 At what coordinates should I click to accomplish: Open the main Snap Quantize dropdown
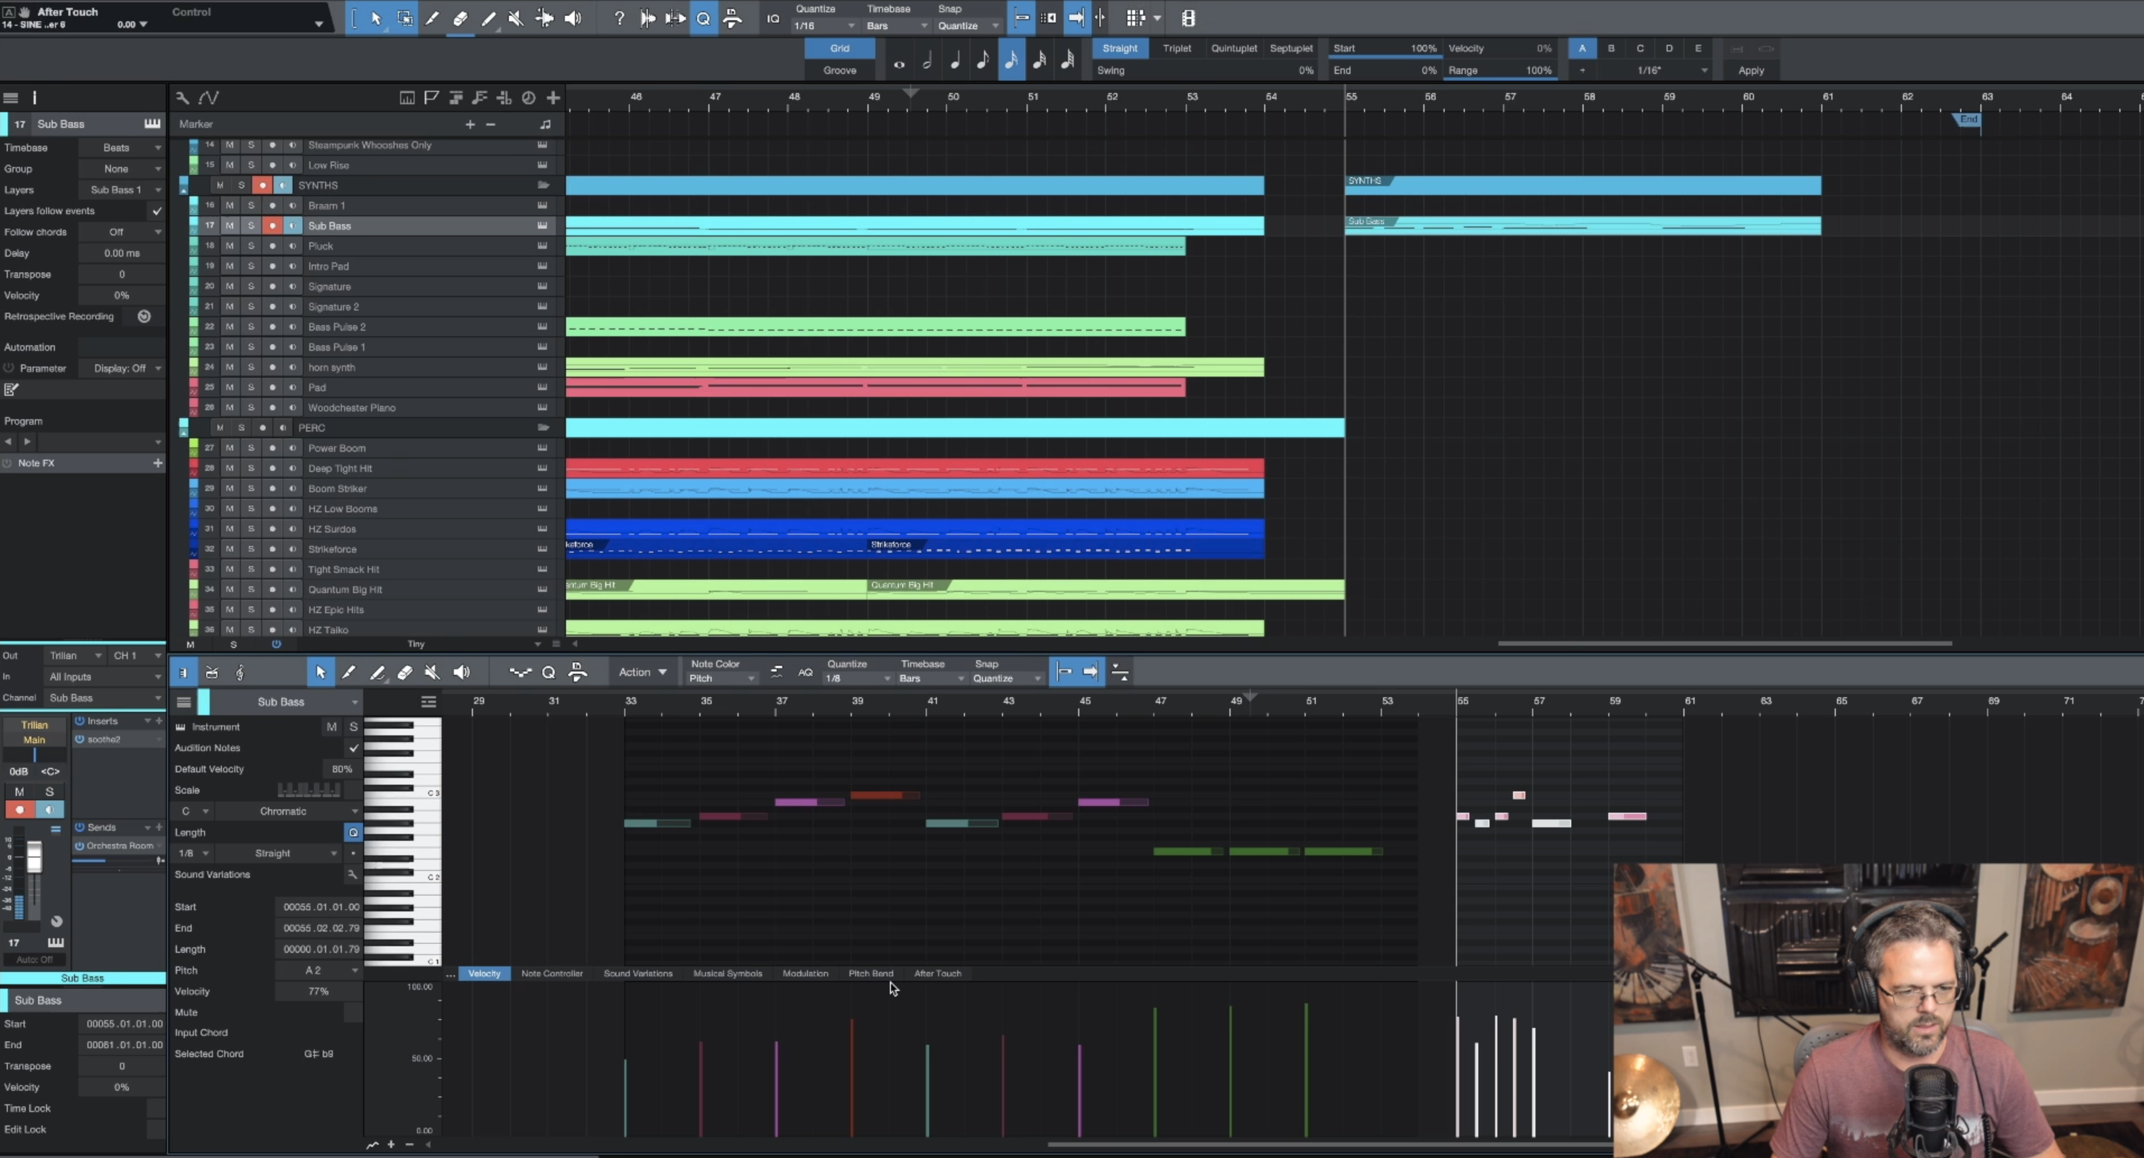[x=969, y=26]
